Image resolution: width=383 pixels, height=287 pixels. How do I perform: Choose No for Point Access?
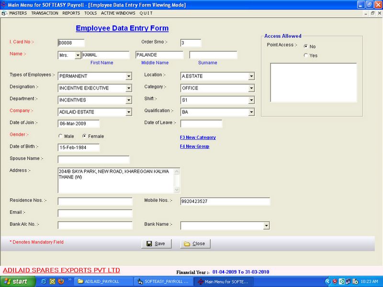[306, 46]
